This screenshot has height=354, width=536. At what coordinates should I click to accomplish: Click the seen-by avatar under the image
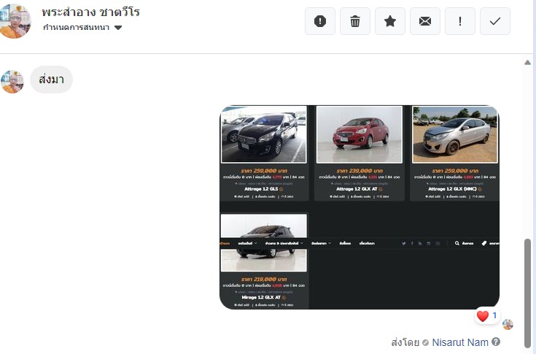pos(508,324)
